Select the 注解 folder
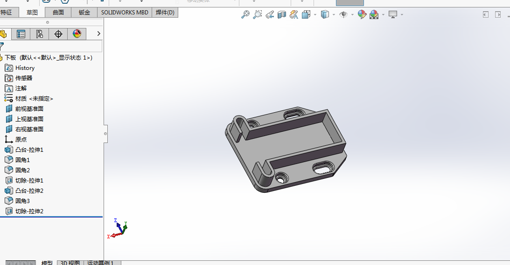Viewport: 510px width, 265px height. [21, 88]
